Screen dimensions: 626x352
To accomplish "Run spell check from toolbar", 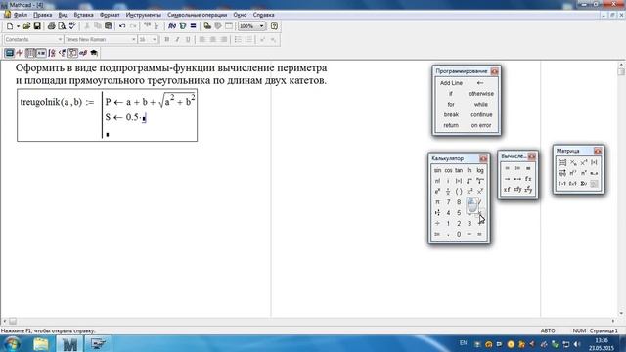I will click(71, 26).
